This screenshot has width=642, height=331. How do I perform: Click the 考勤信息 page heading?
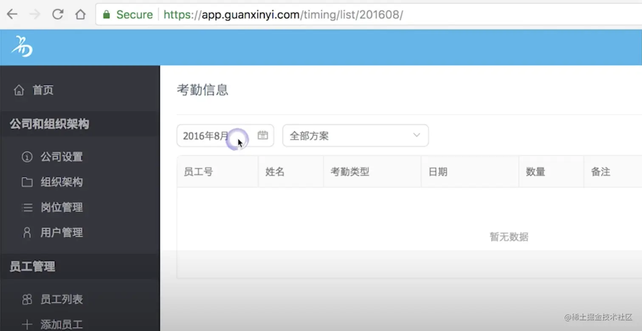click(x=203, y=90)
